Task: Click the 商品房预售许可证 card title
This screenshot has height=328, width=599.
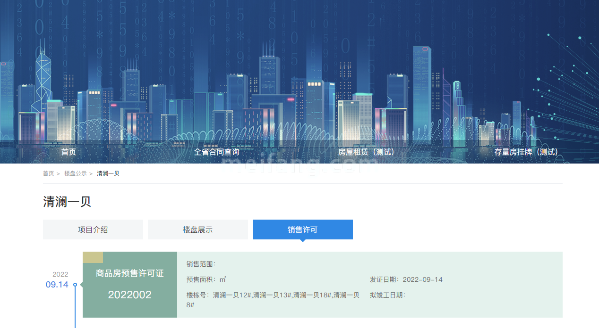Action: point(129,273)
